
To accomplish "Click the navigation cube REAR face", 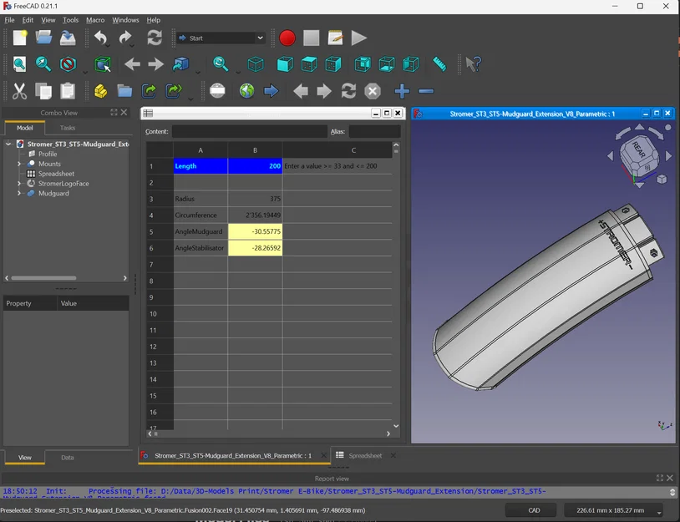I will [638, 150].
